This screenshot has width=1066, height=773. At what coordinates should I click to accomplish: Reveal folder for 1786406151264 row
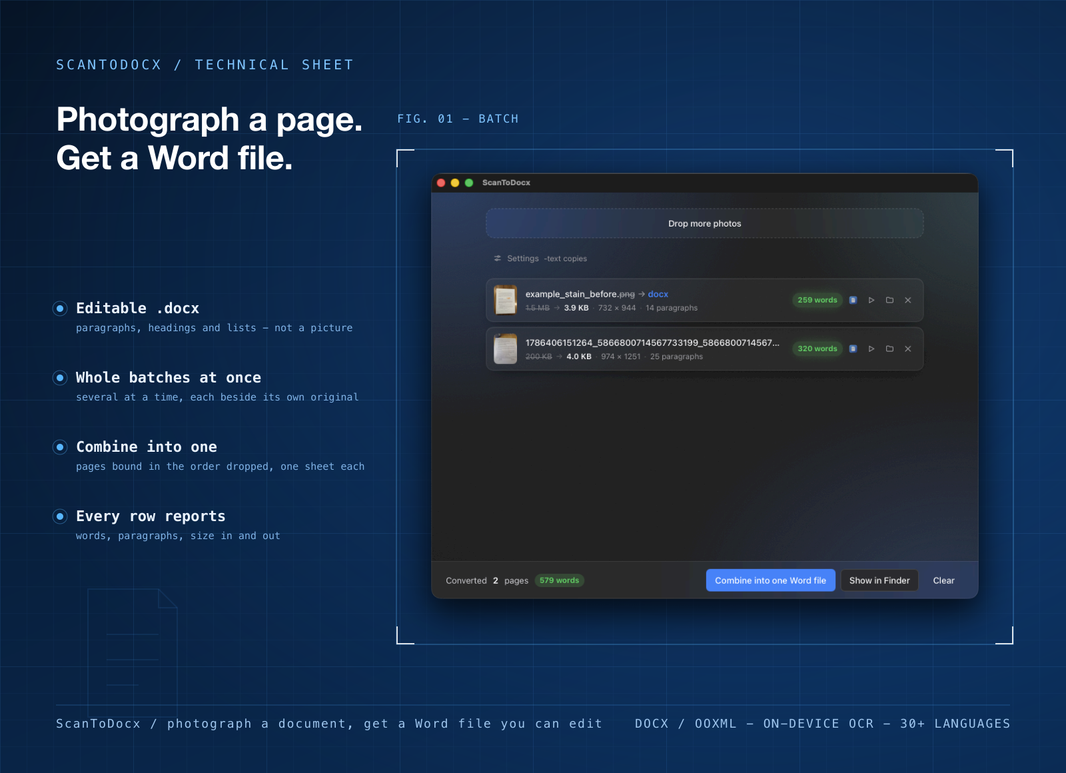889,349
